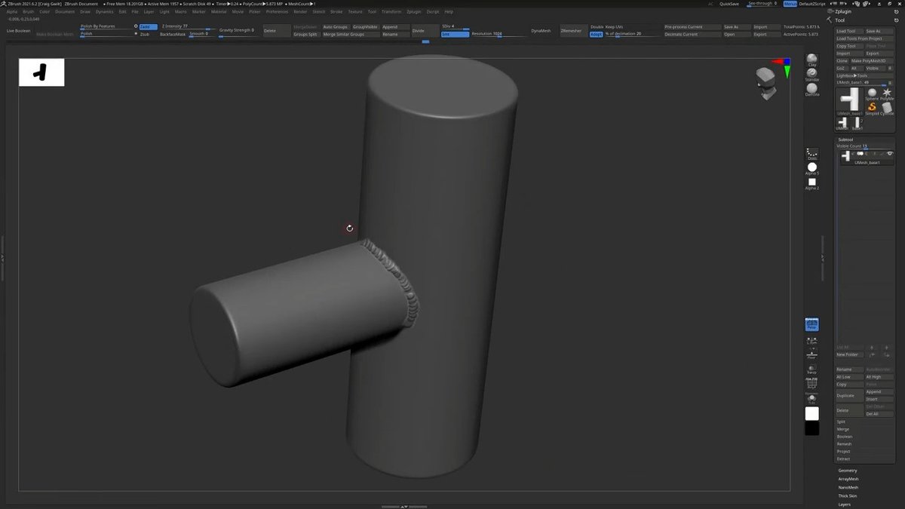Image resolution: width=905 pixels, height=509 pixels.
Task: Click the QuickSave button
Action: [729, 4]
